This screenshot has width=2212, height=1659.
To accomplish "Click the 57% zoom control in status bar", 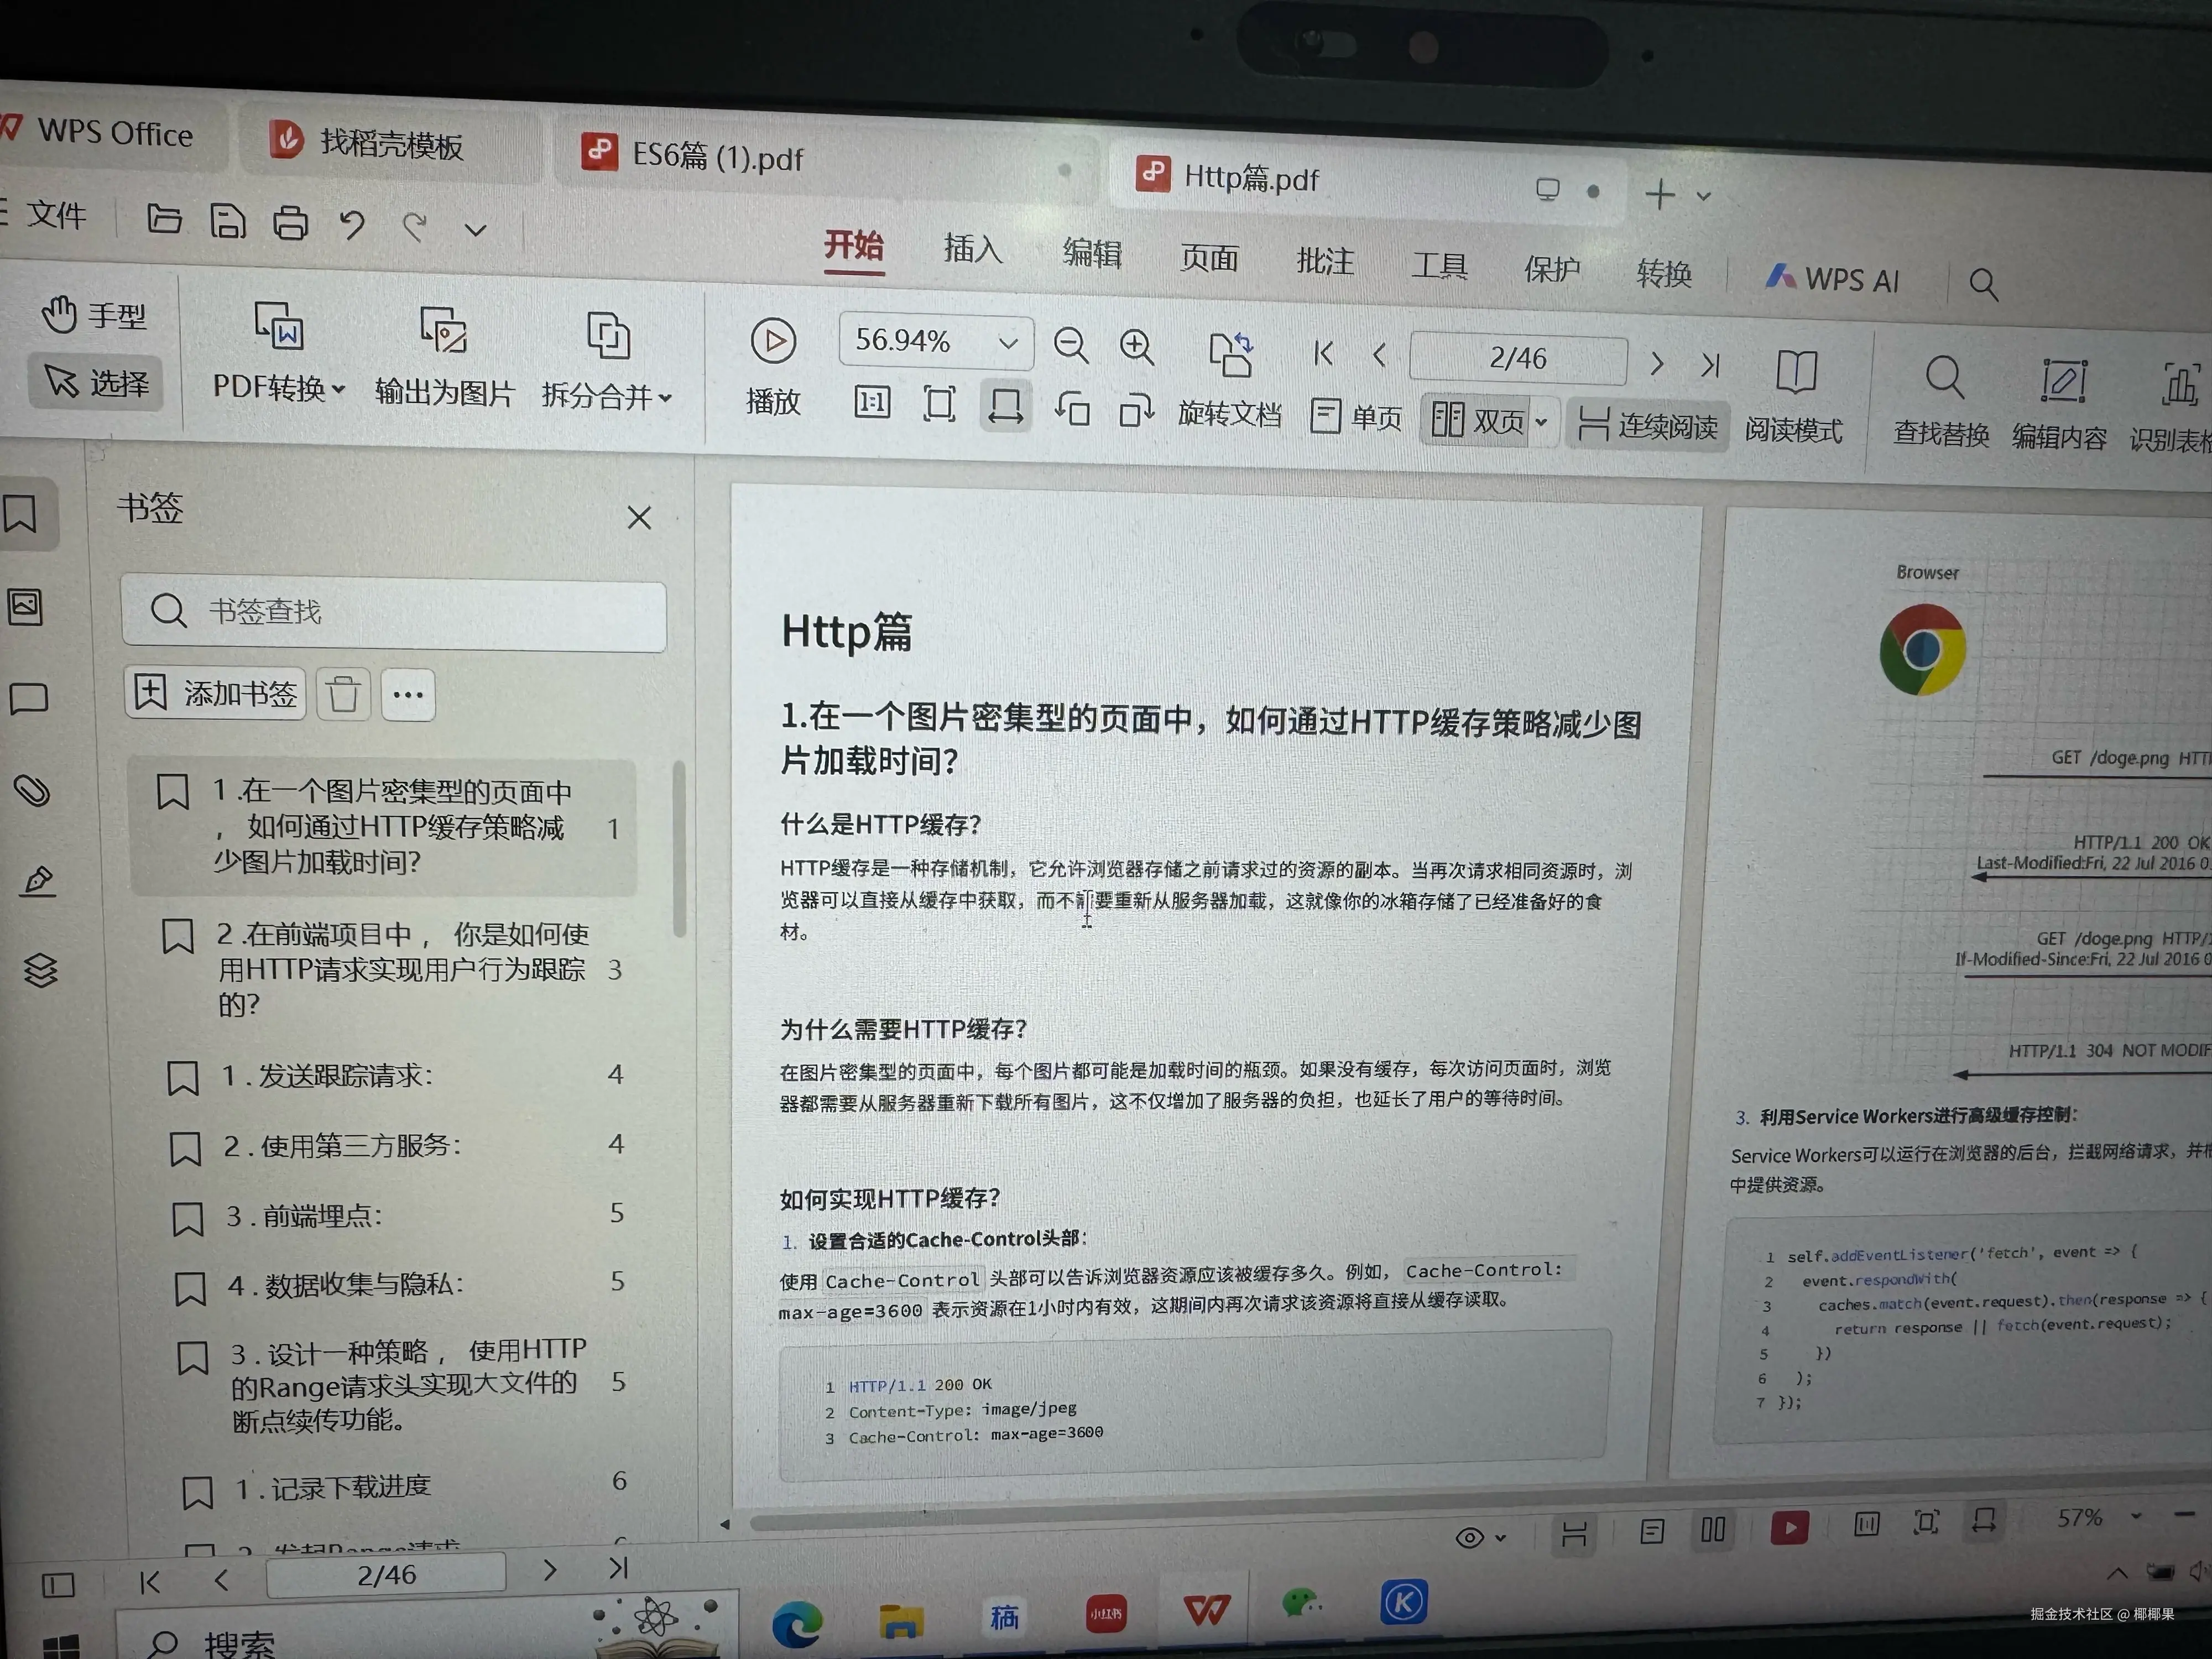I will 2080,1517.
